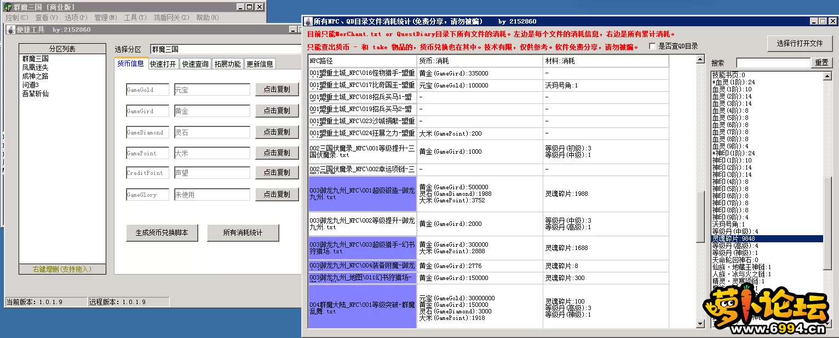Click 点击复制 button for CreditPoint row

(277, 172)
